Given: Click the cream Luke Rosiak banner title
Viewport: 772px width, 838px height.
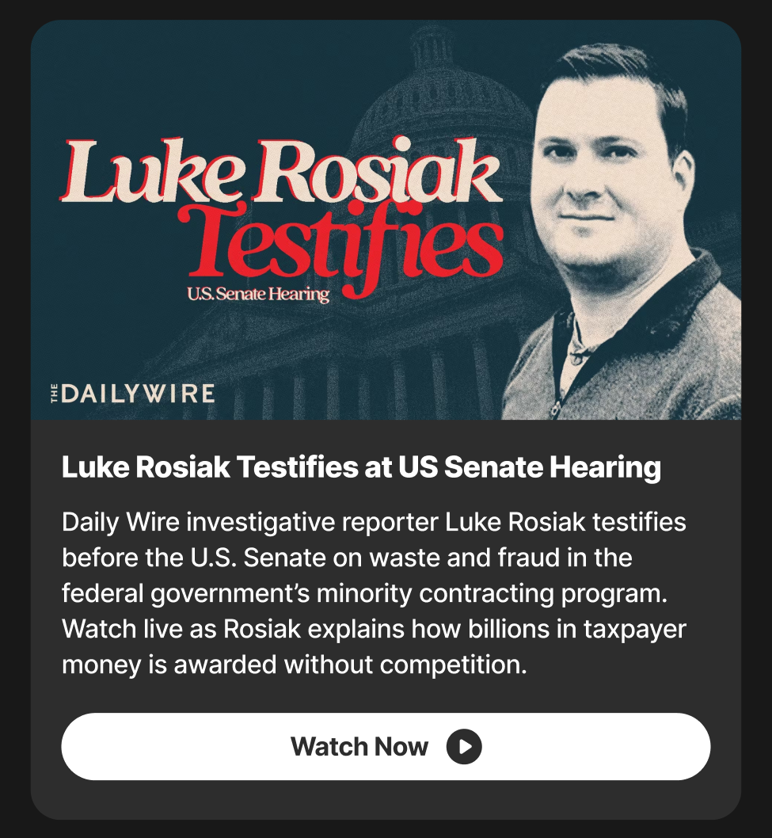Looking at the screenshot, I should pyautogui.click(x=280, y=171).
